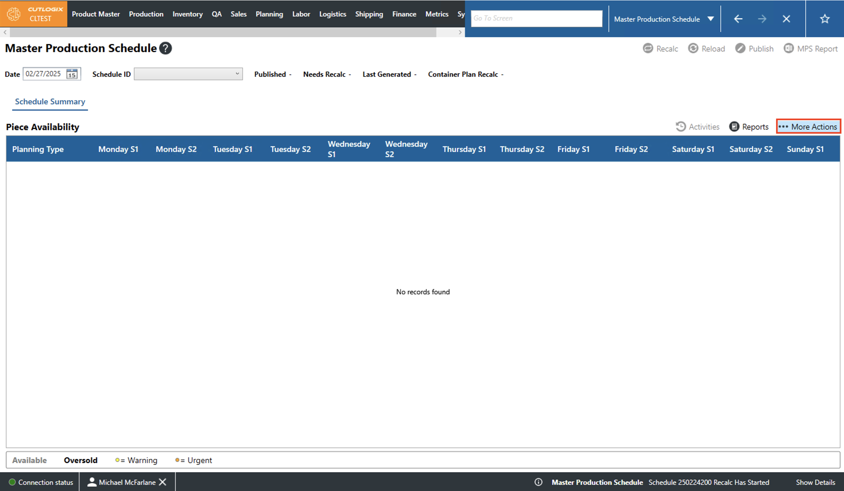Click the Publish icon button
Screen dimensions: 844x491
(740, 49)
